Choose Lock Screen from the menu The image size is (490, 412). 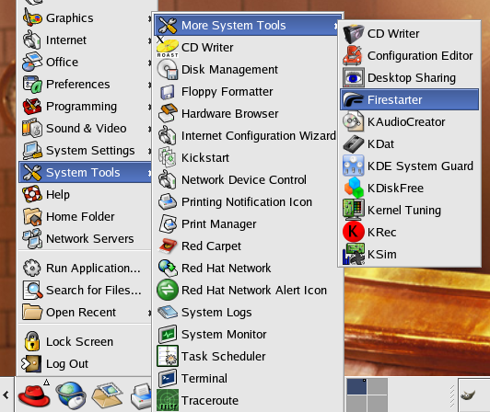coord(85,342)
